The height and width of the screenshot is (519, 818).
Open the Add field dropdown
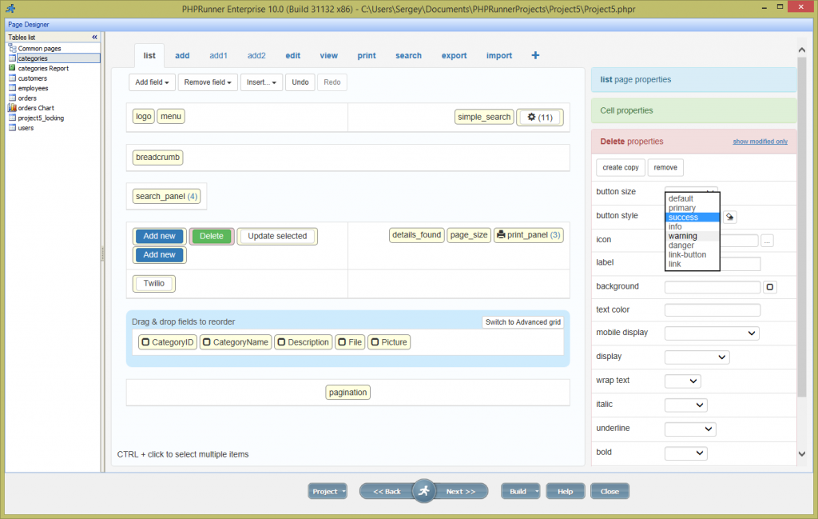click(151, 82)
